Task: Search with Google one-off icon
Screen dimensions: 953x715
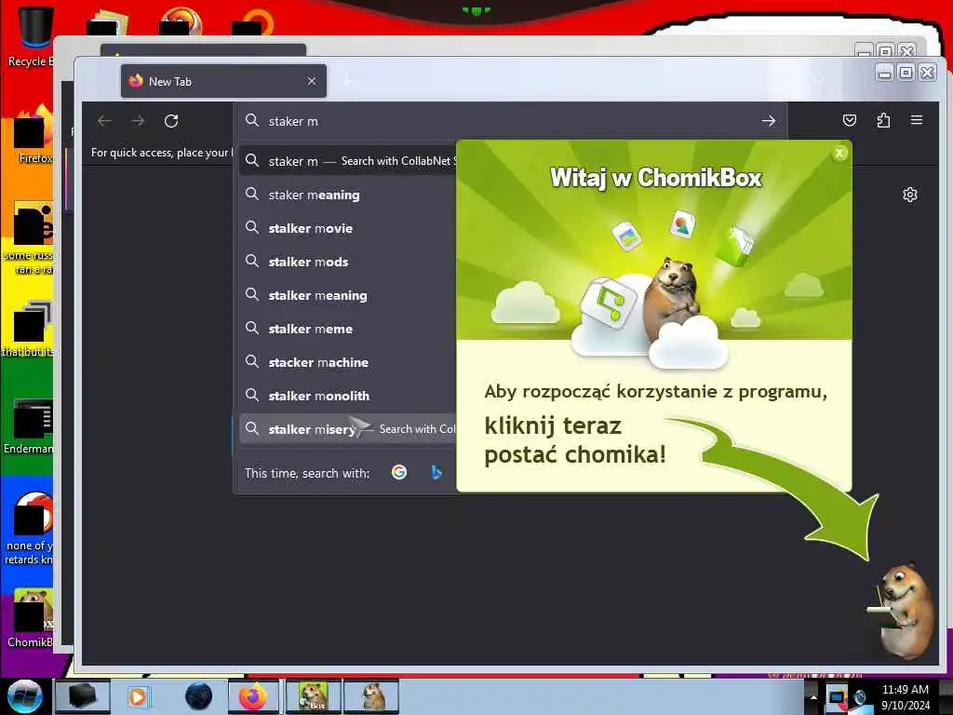Action: (399, 472)
